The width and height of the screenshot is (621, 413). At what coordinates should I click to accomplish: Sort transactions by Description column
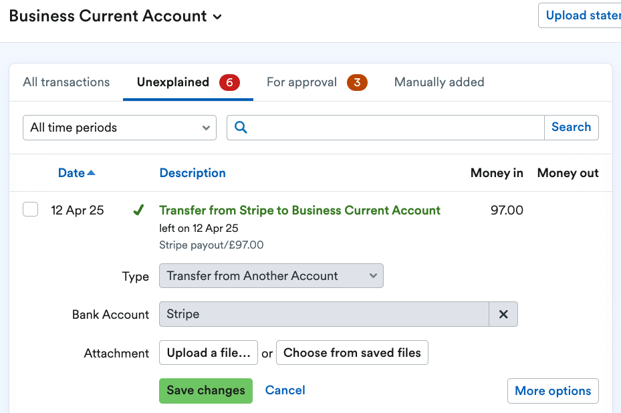click(x=193, y=172)
